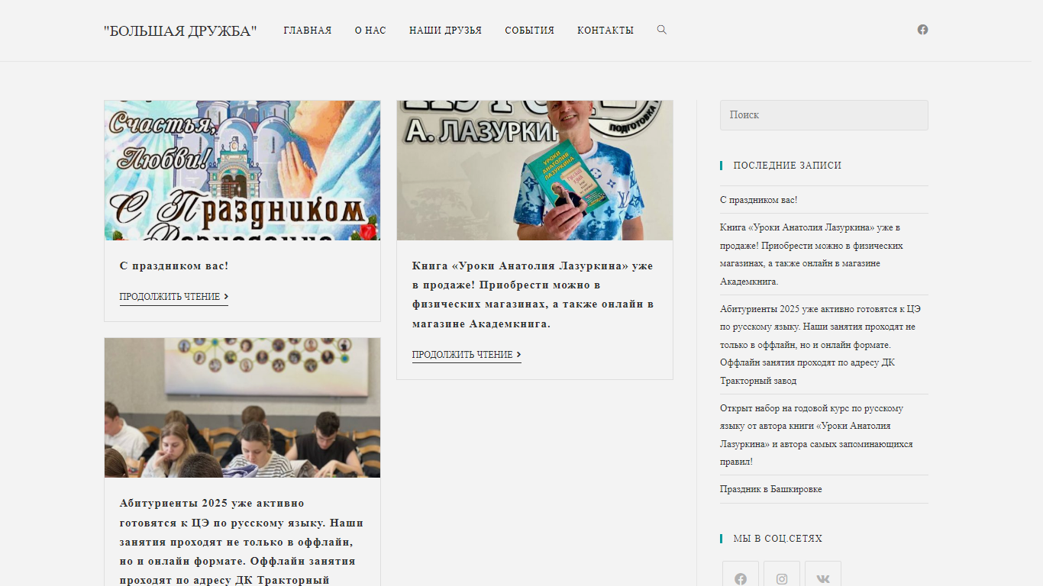This screenshot has height=586, width=1043.
Task: Open the С праздником holiday card image
Action: (x=242, y=170)
